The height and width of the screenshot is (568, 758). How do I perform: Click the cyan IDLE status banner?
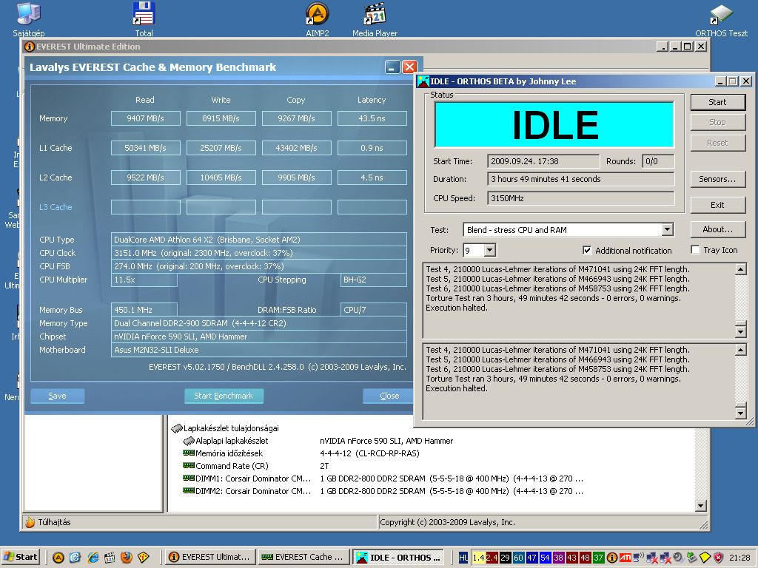[554, 124]
